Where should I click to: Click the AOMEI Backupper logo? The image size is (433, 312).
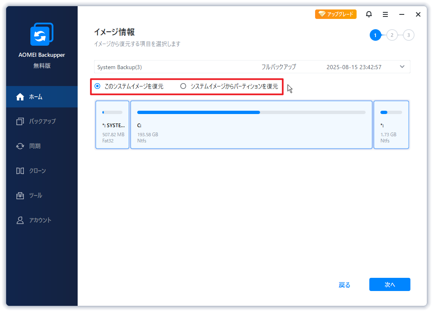tap(41, 34)
